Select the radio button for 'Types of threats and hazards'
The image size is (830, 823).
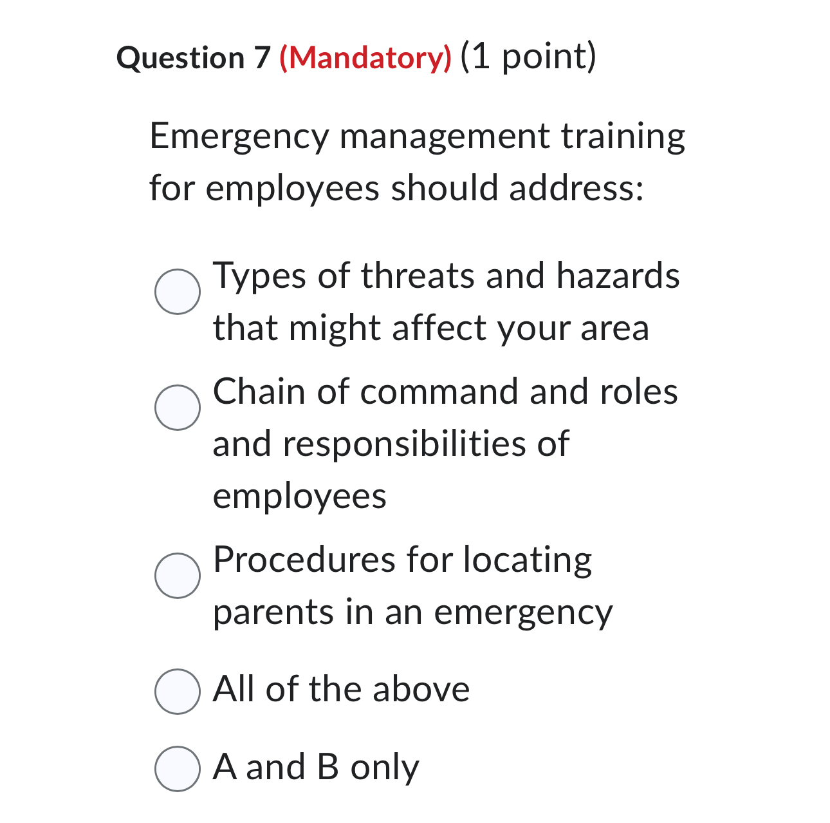click(x=176, y=291)
